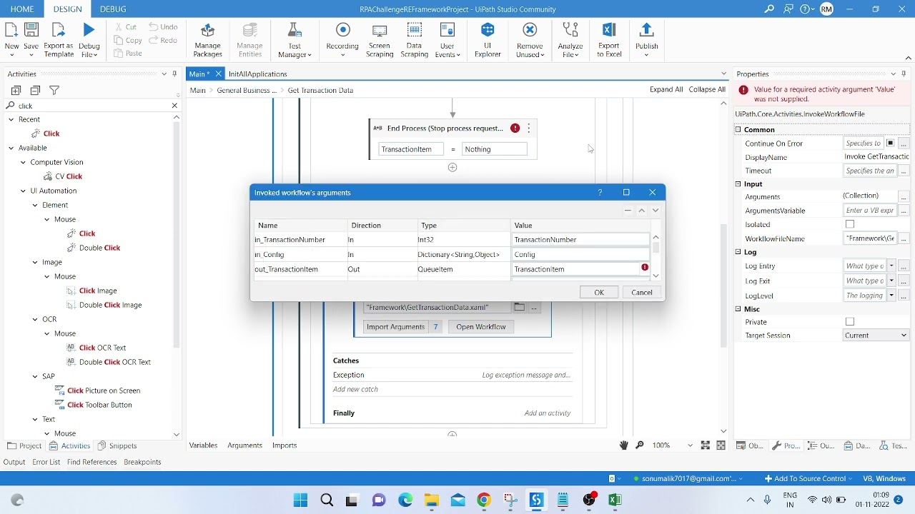Collapse the Misc section in Properties

click(x=738, y=309)
